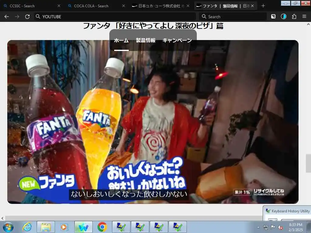The width and height of the screenshot is (311, 233).
Task: Click the heading ファンタ「好きにやってよし 深夜のピザ」篇
Action: (x=153, y=26)
